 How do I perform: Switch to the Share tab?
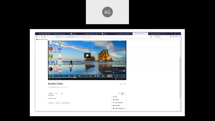coord(57,93)
